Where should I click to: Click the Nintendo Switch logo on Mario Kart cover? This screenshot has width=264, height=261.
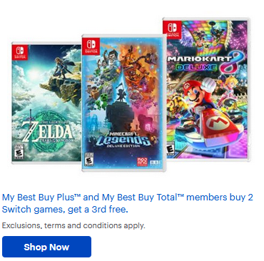pyautogui.click(x=172, y=29)
